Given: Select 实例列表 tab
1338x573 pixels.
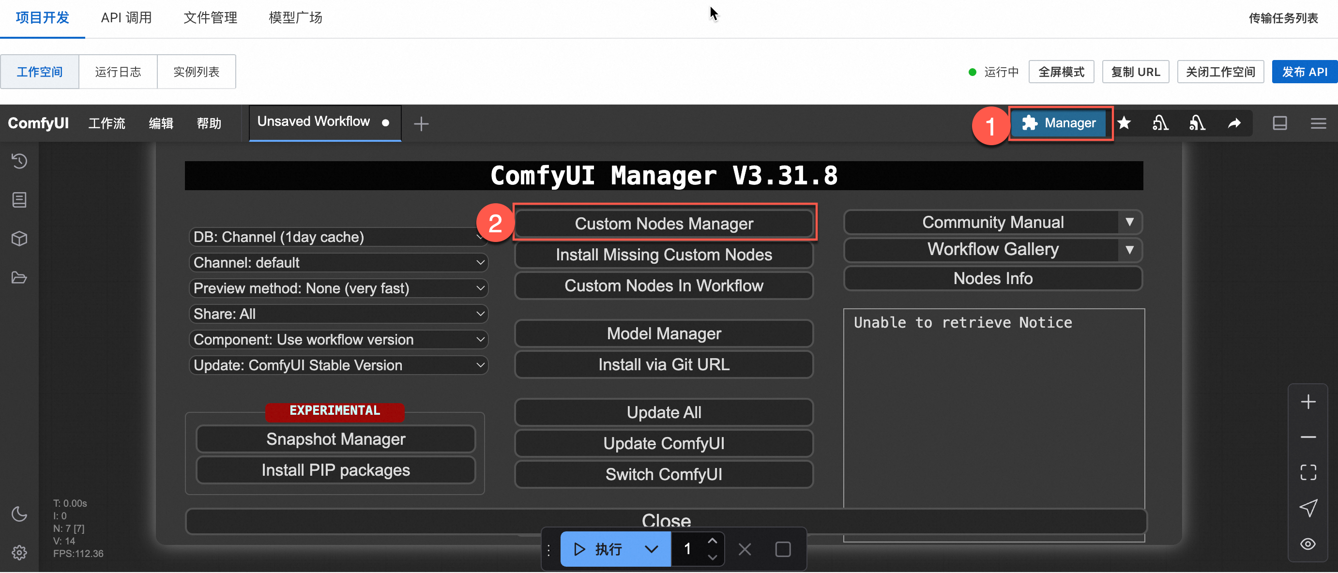Looking at the screenshot, I should coord(197,72).
